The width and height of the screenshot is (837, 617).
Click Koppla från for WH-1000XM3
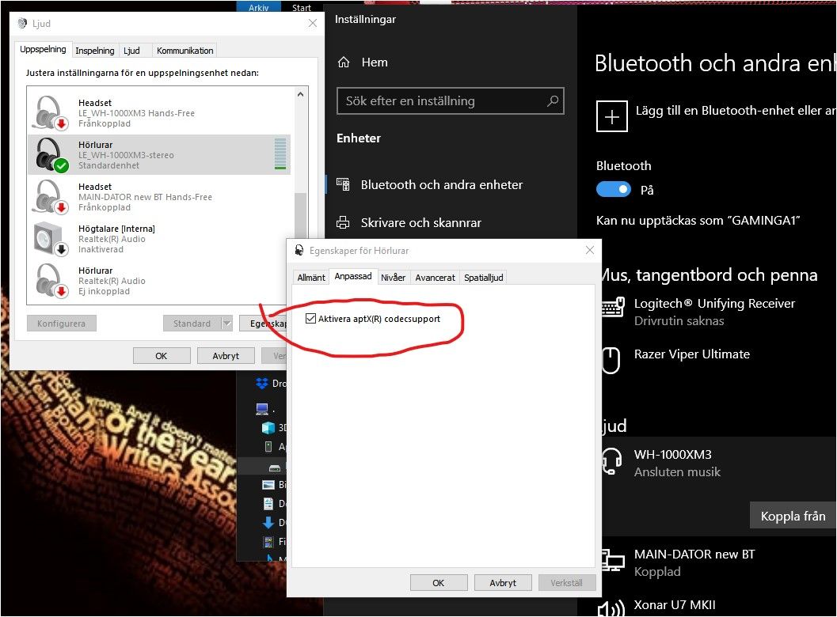[793, 515]
